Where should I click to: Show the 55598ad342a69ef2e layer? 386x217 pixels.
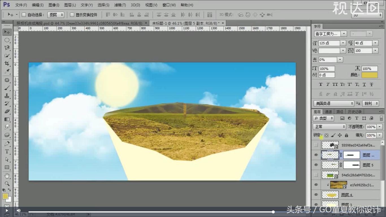click(x=316, y=145)
